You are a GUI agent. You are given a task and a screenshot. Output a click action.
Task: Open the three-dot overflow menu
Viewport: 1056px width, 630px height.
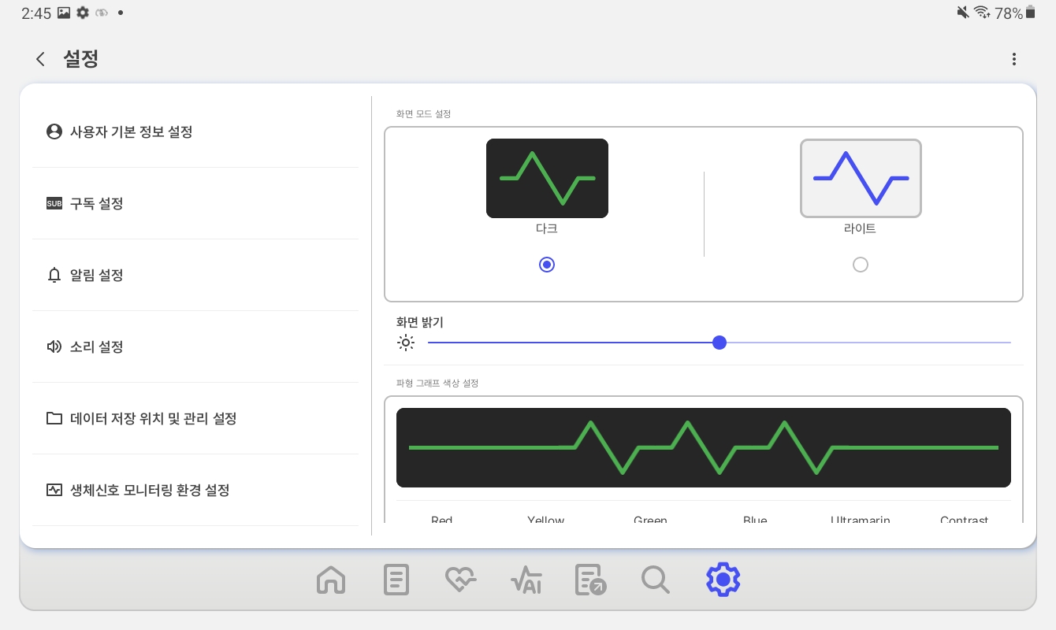[1014, 59]
